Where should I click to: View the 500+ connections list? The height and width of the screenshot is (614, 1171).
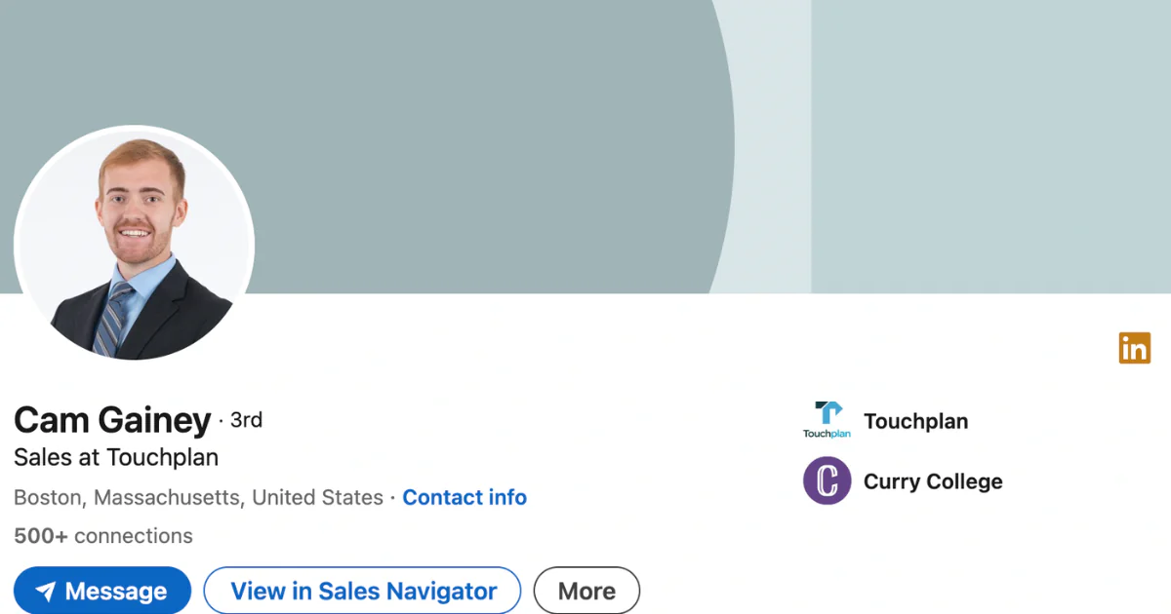click(x=103, y=536)
